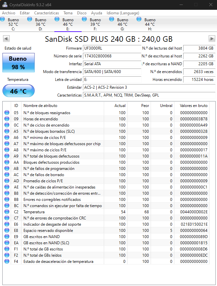Image resolution: width=217 pixels, height=286 pixels.
Task: Click raw value 021E0150021E
Action: pyautogui.click(x=194, y=224)
